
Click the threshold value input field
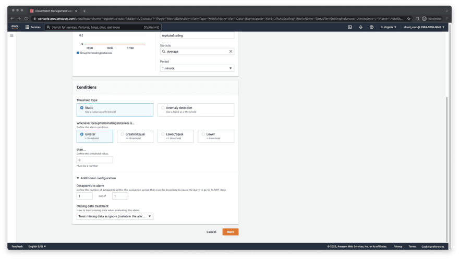point(94,160)
